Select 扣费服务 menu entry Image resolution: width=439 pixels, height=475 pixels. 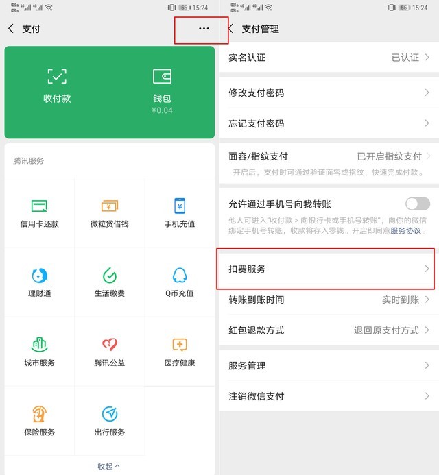pos(329,269)
